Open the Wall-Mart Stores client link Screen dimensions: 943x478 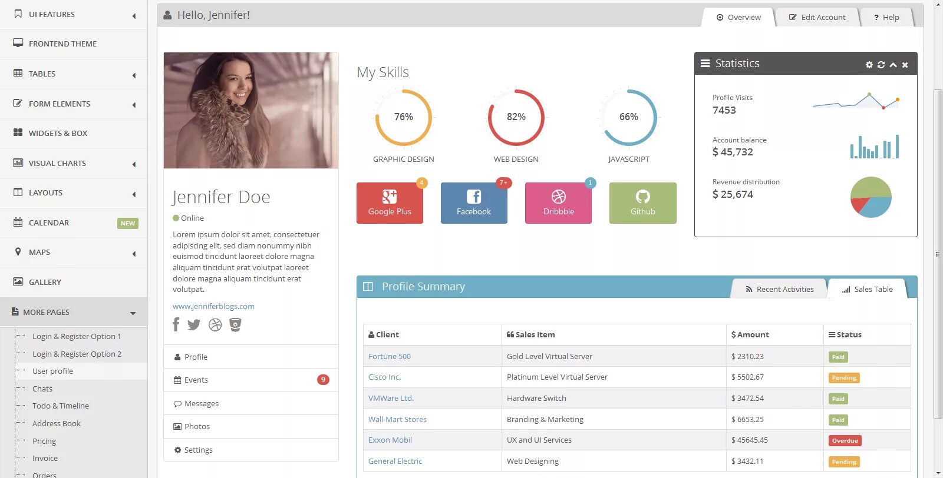(x=397, y=419)
